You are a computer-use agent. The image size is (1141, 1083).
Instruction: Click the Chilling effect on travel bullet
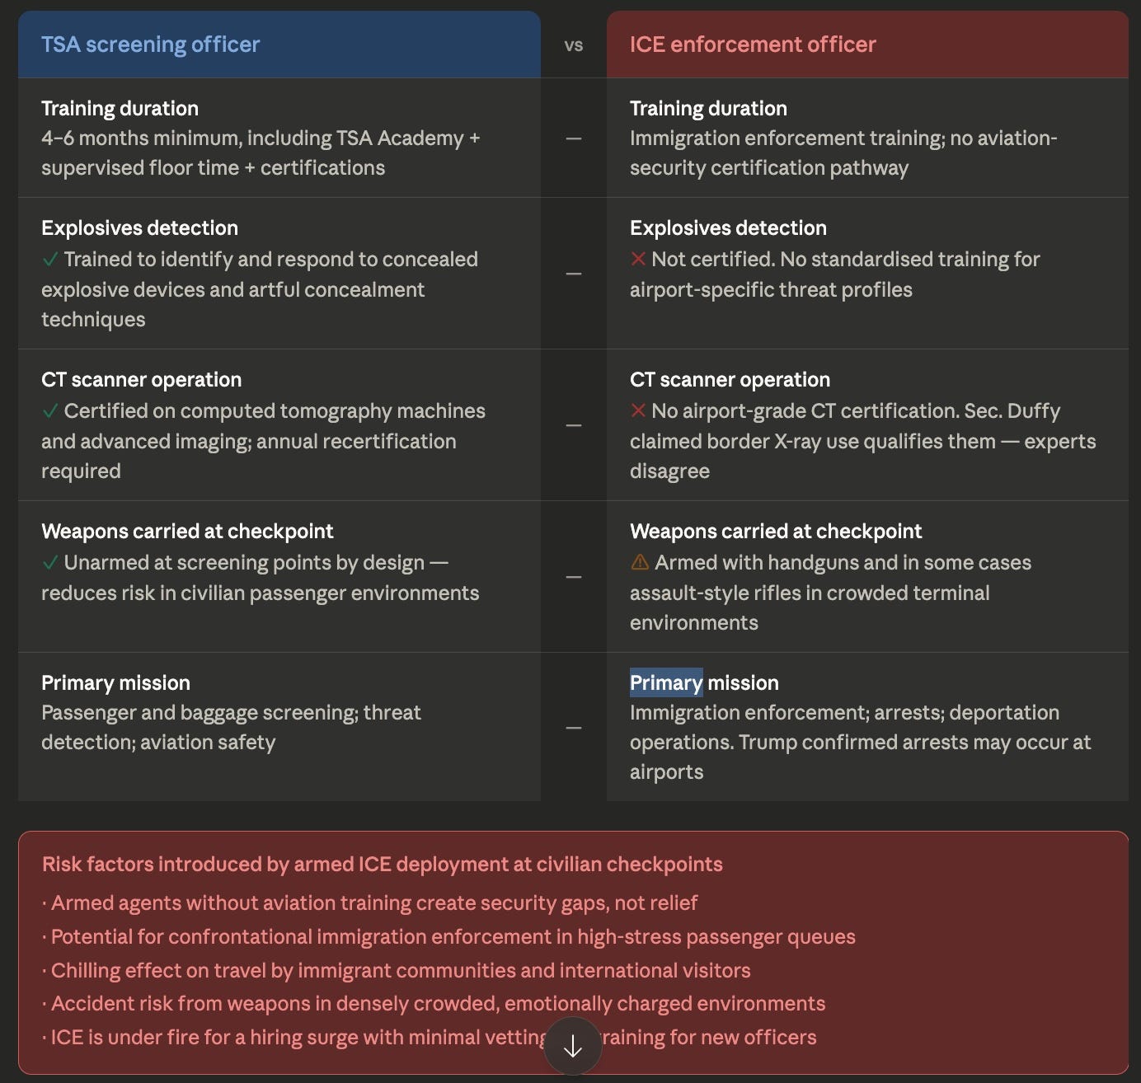click(x=397, y=970)
